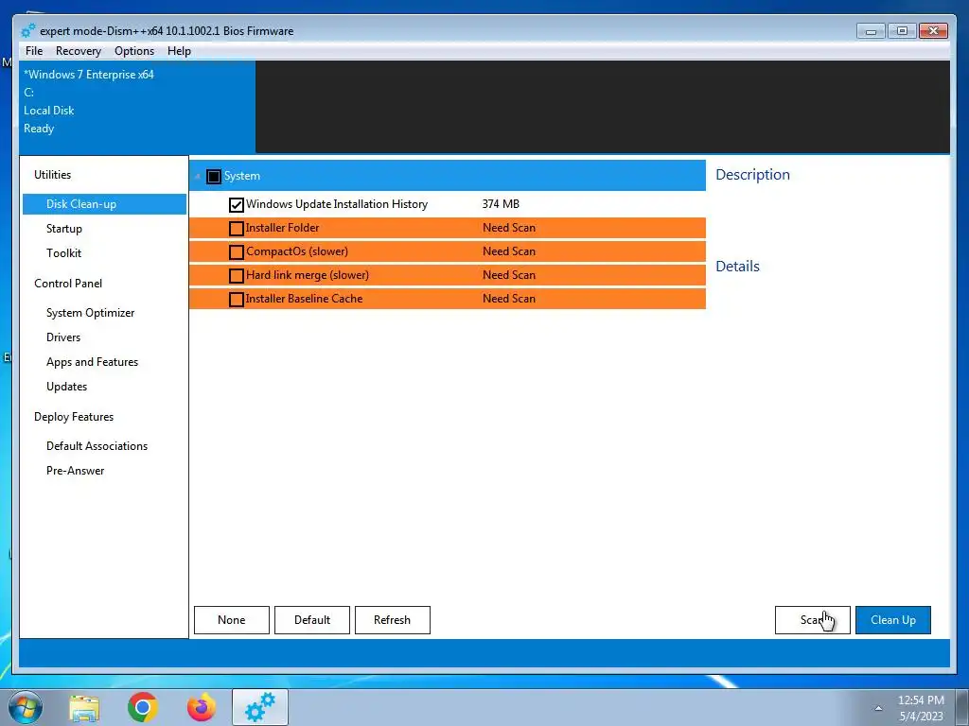Click the Control Panel heading in sidebar

click(68, 284)
